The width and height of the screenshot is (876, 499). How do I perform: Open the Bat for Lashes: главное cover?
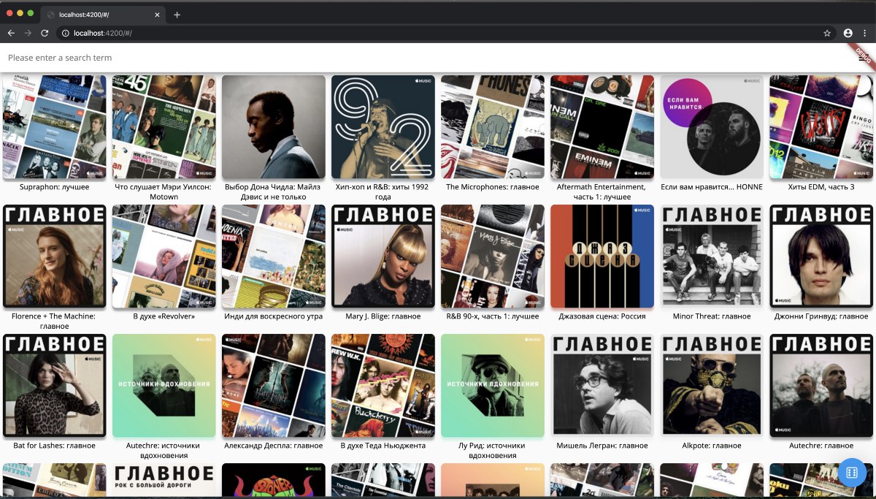coord(55,386)
